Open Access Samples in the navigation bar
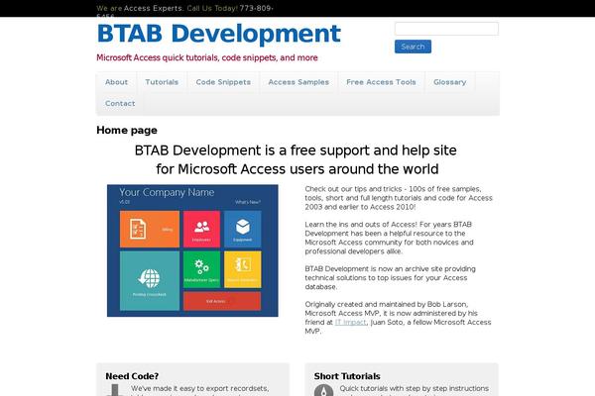The image size is (595, 396). 298,82
